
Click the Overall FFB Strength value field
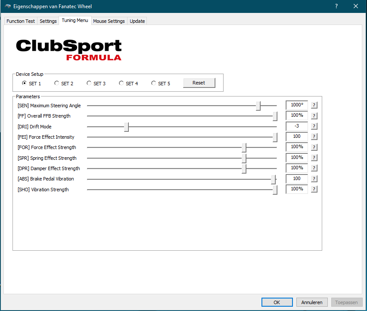[x=297, y=115]
